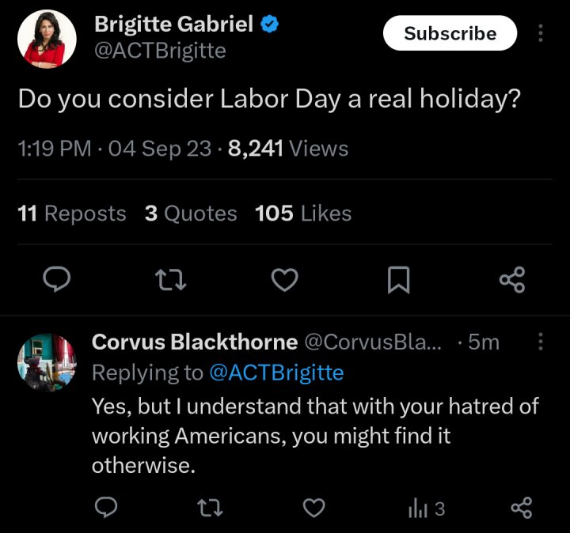Bookmark the main tweet

398,280
